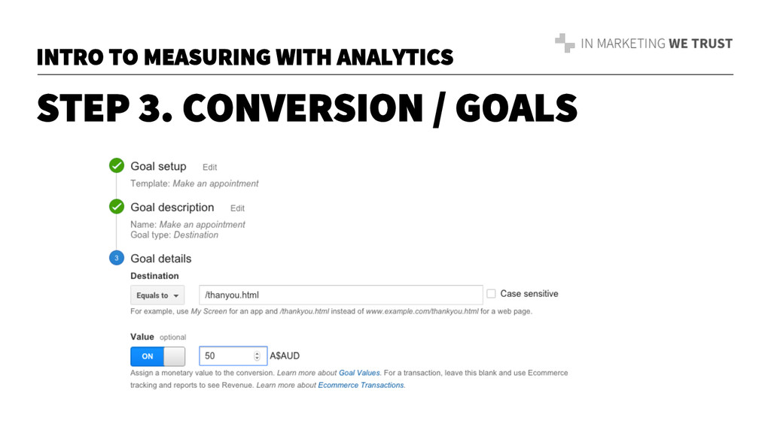
Task: Enable the Case sensitive checkbox
Action: point(492,294)
